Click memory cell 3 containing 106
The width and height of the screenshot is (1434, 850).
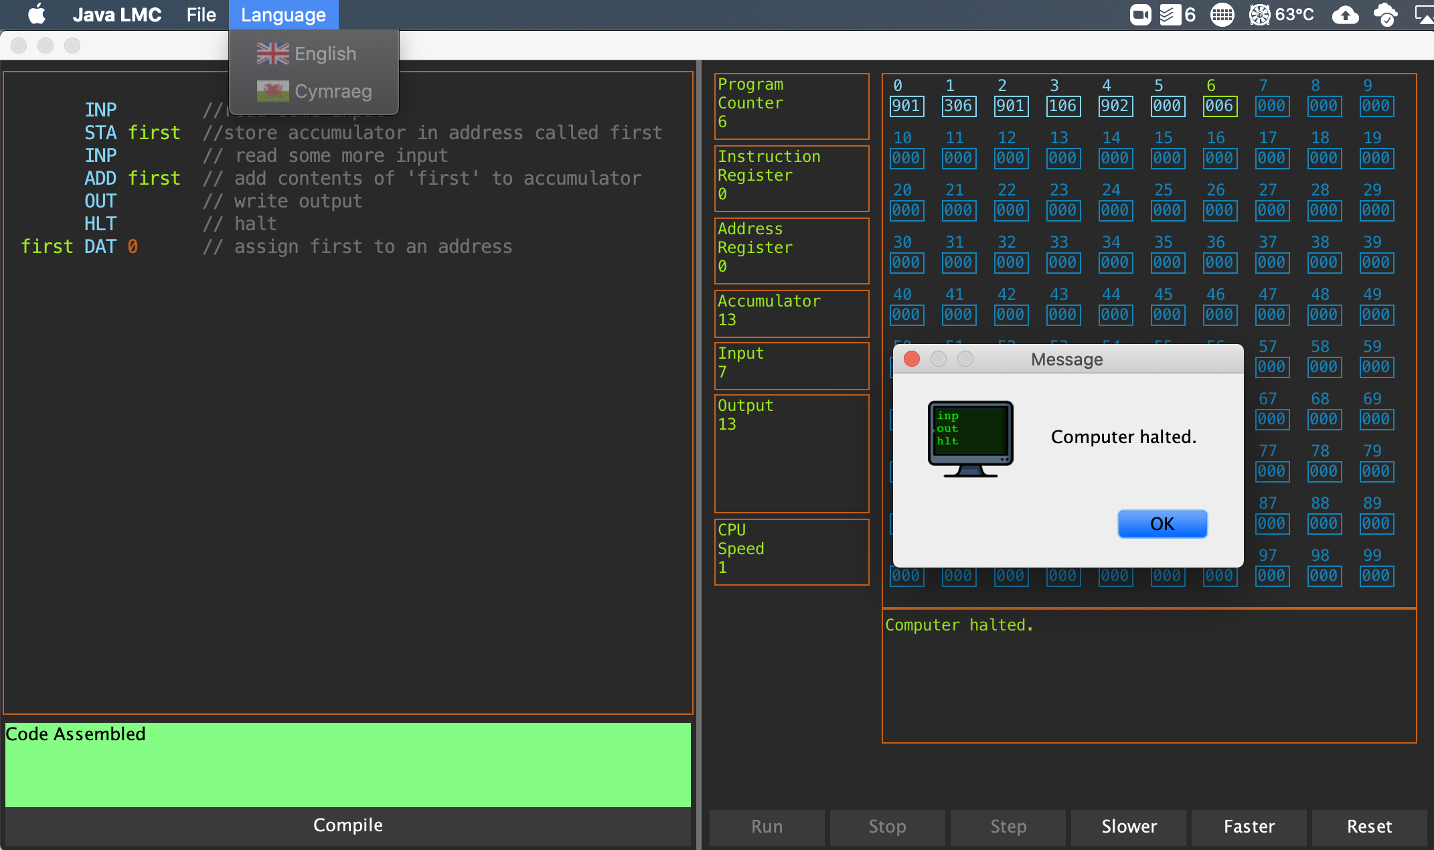[1063, 106]
